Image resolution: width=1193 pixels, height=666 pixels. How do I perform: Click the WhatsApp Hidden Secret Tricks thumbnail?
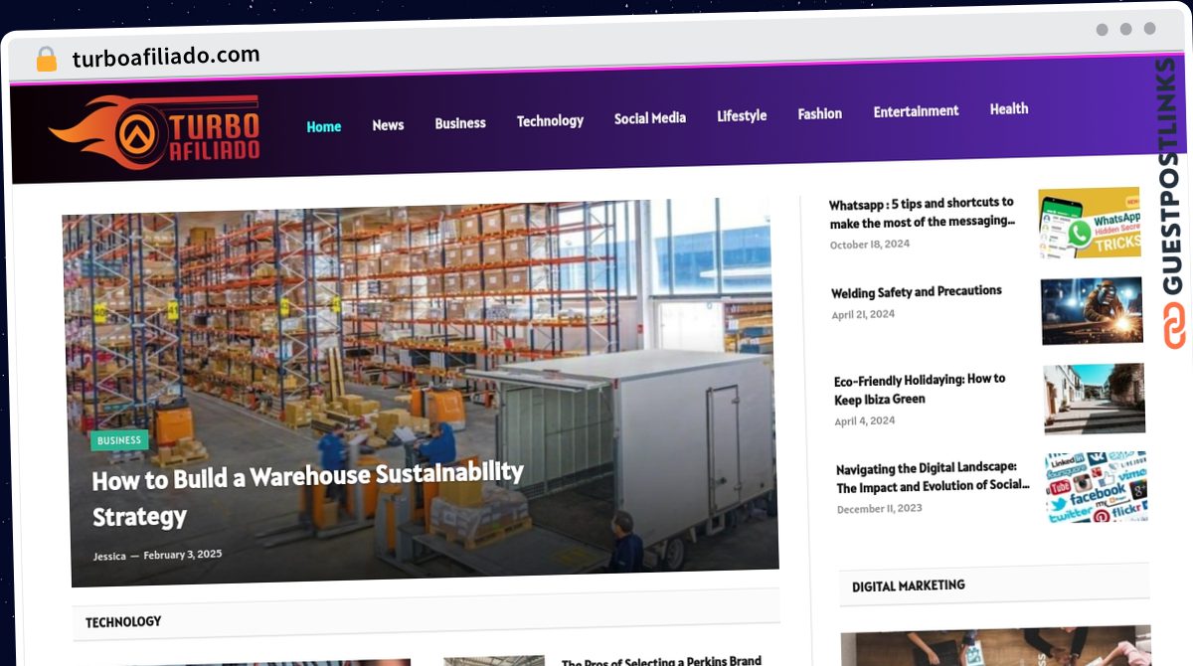pyautogui.click(x=1090, y=223)
